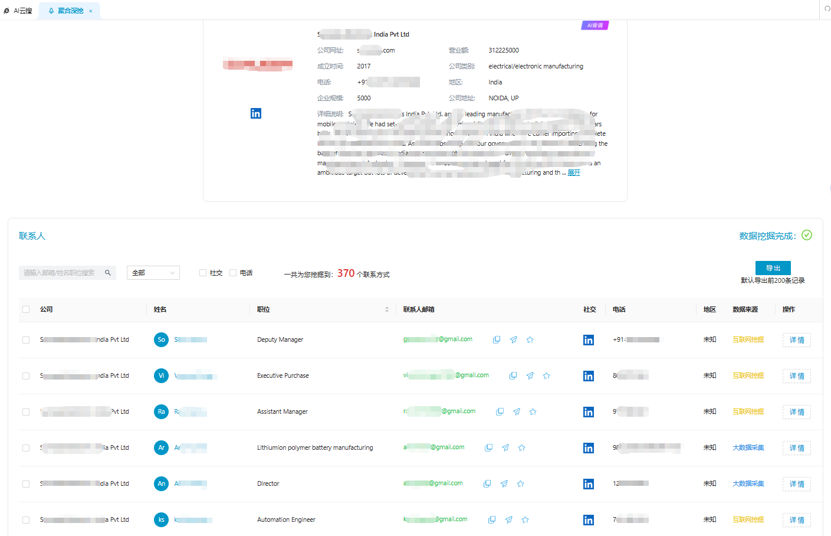Click the search magnifier icon in the contact filter
The image size is (831, 536).
pyautogui.click(x=108, y=273)
